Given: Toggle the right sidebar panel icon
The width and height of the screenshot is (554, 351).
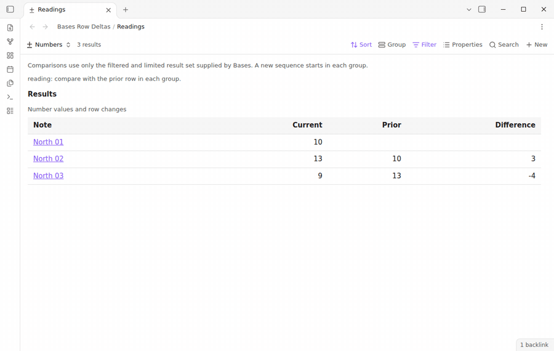Looking at the screenshot, I should pos(482,9).
